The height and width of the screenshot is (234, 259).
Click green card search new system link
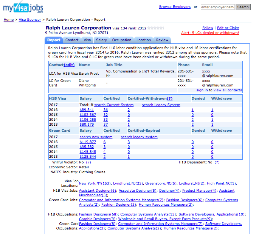pos(96,137)
